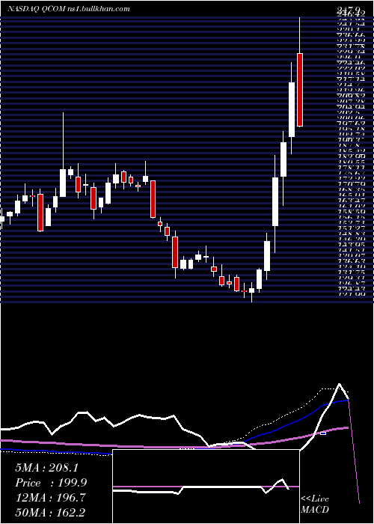Select the 5MA : 208.1 readout

(x=46, y=468)
